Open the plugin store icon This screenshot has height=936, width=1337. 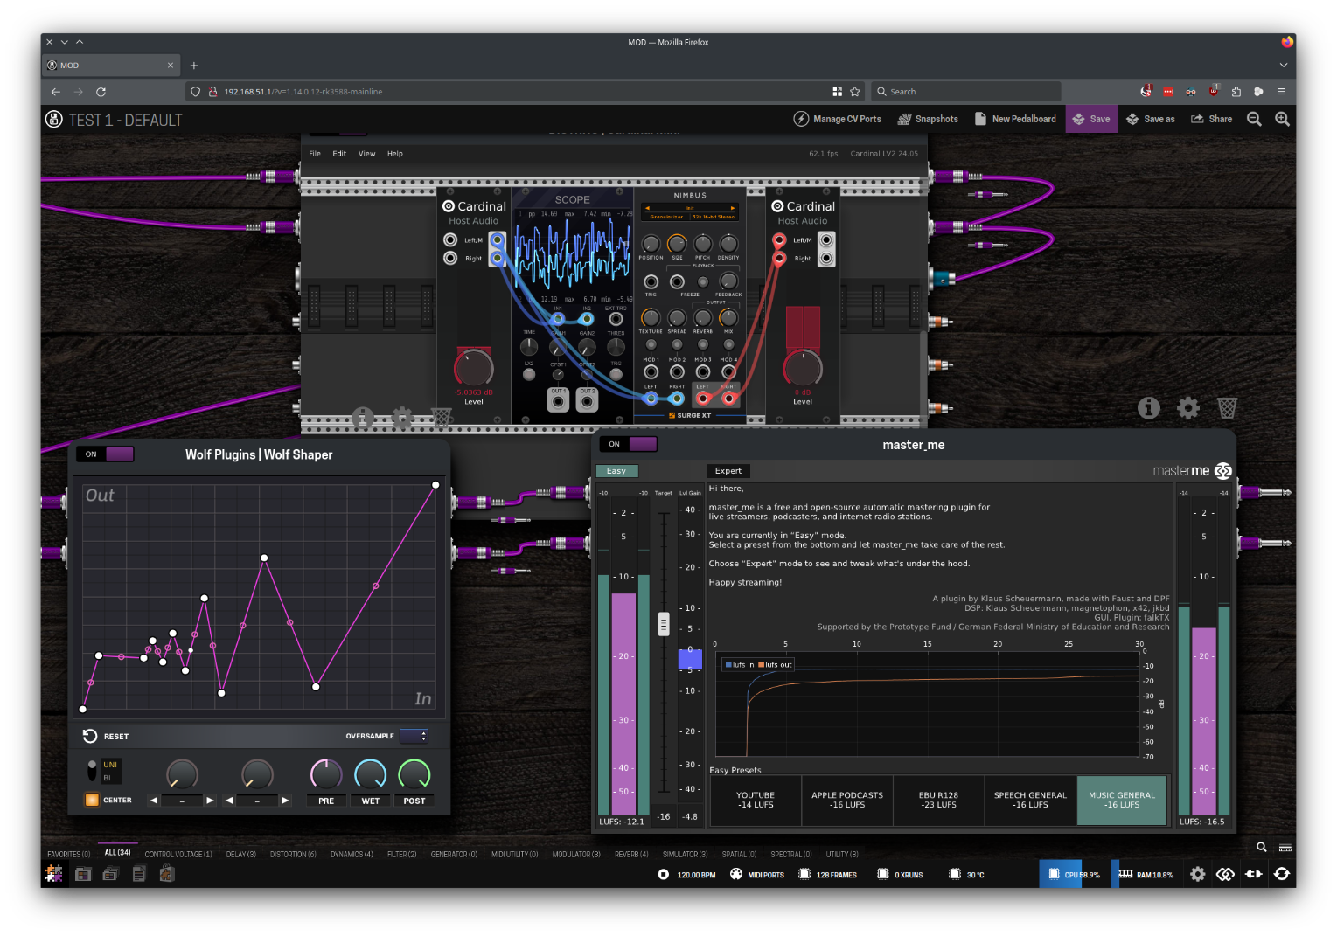[x=168, y=874]
